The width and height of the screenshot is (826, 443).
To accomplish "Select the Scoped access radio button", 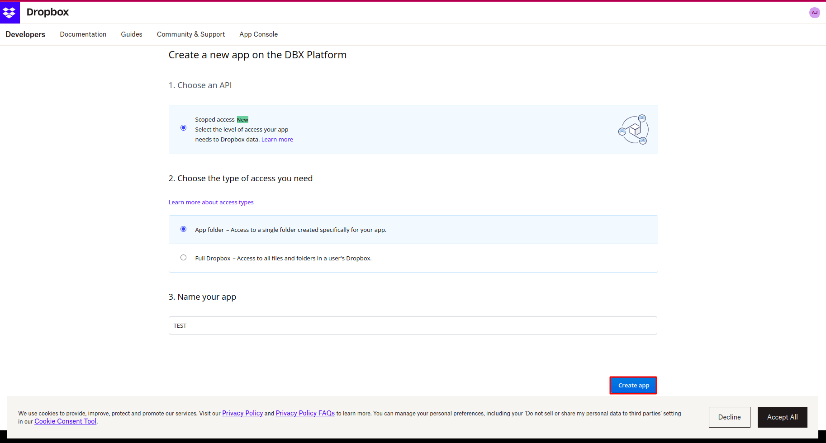I will 183,128.
